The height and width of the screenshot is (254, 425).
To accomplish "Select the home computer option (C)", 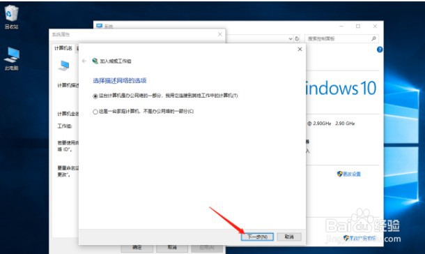I will click(x=143, y=111).
